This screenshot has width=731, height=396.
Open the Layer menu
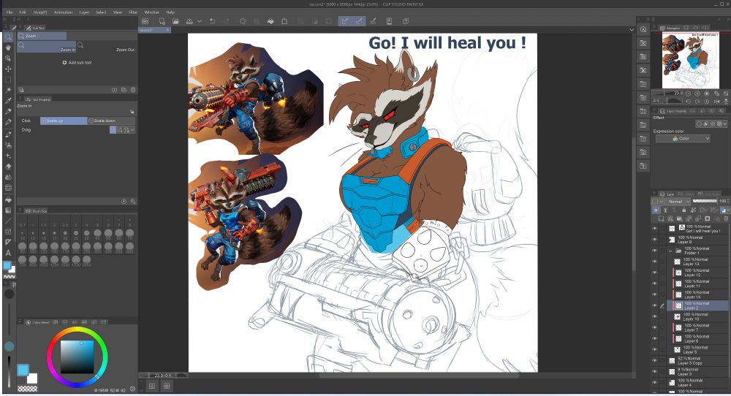point(84,12)
